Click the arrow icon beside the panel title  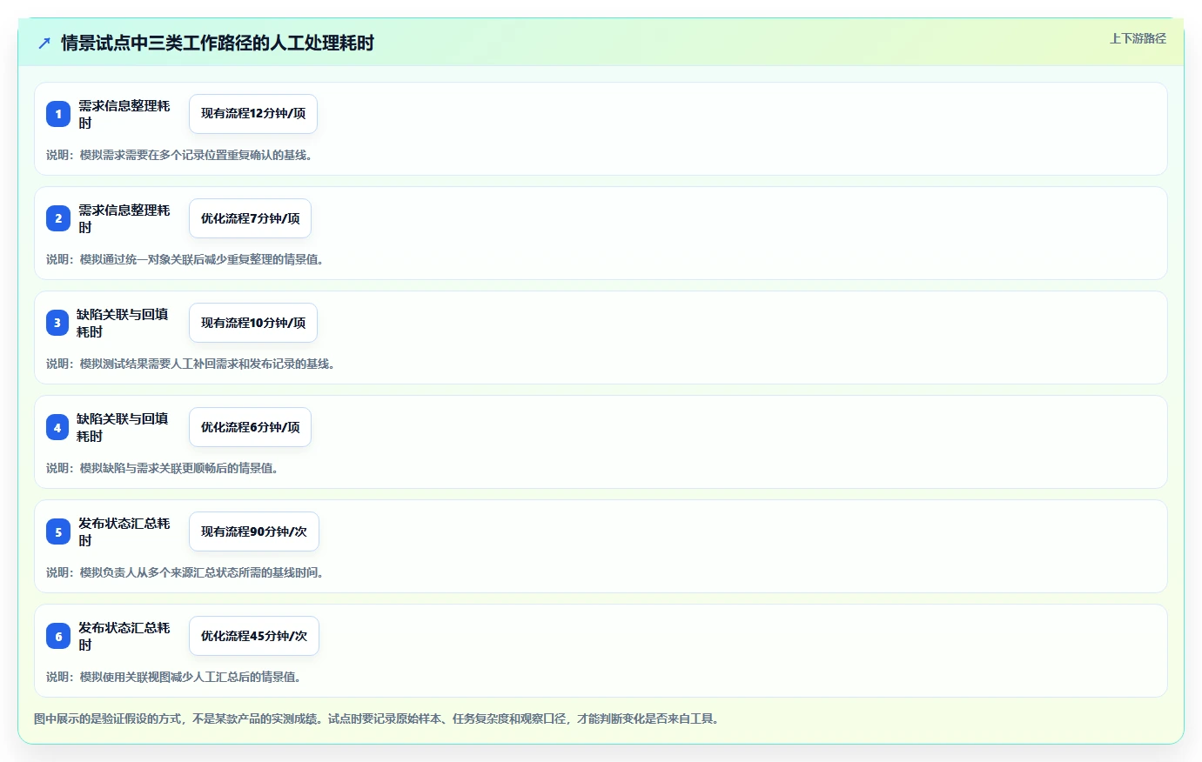[x=44, y=43]
